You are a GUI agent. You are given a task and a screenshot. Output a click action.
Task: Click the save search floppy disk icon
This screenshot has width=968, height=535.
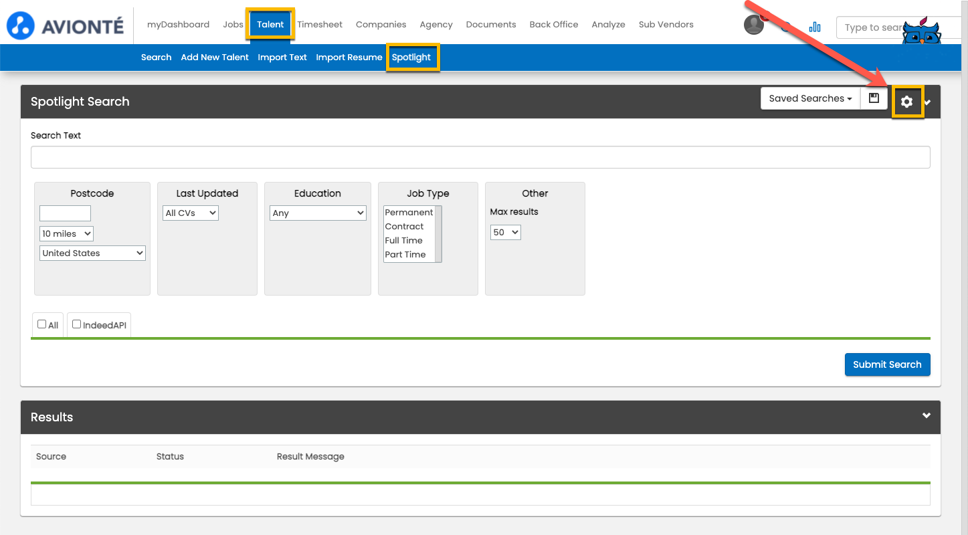pyautogui.click(x=874, y=98)
